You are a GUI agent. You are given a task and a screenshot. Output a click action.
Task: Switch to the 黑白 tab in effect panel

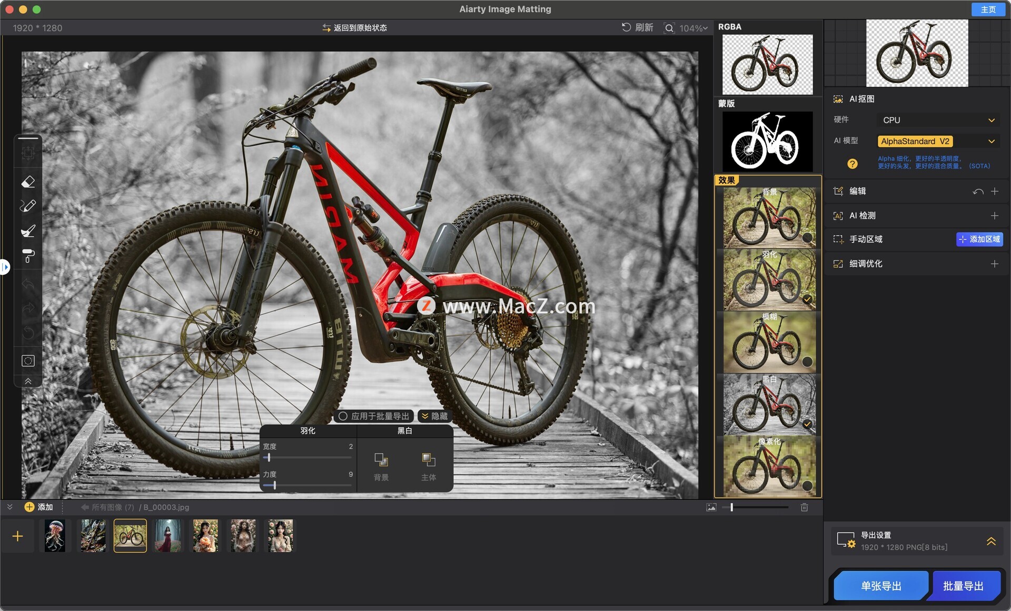[404, 430]
